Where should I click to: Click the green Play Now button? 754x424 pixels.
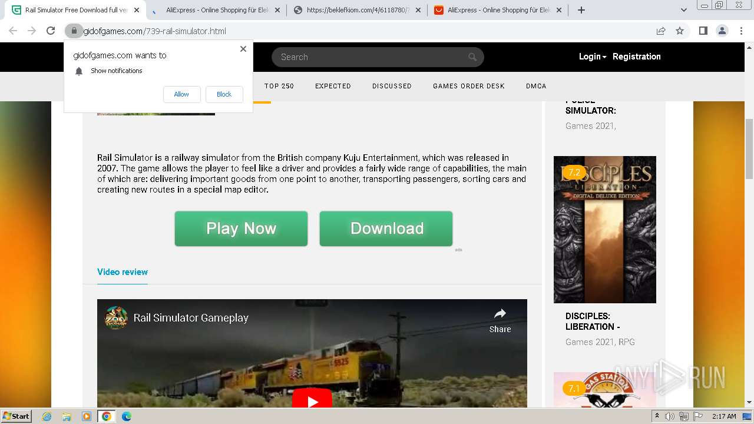coord(241,228)
